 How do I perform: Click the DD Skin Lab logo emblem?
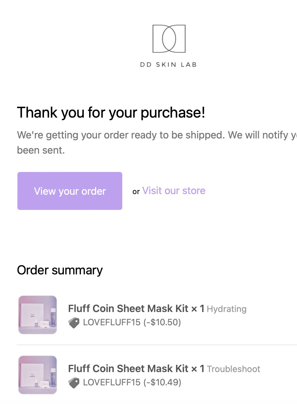[169, 39]
